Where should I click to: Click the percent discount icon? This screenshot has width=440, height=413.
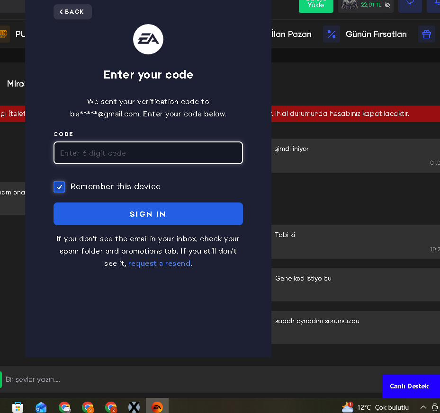point(332,34)
